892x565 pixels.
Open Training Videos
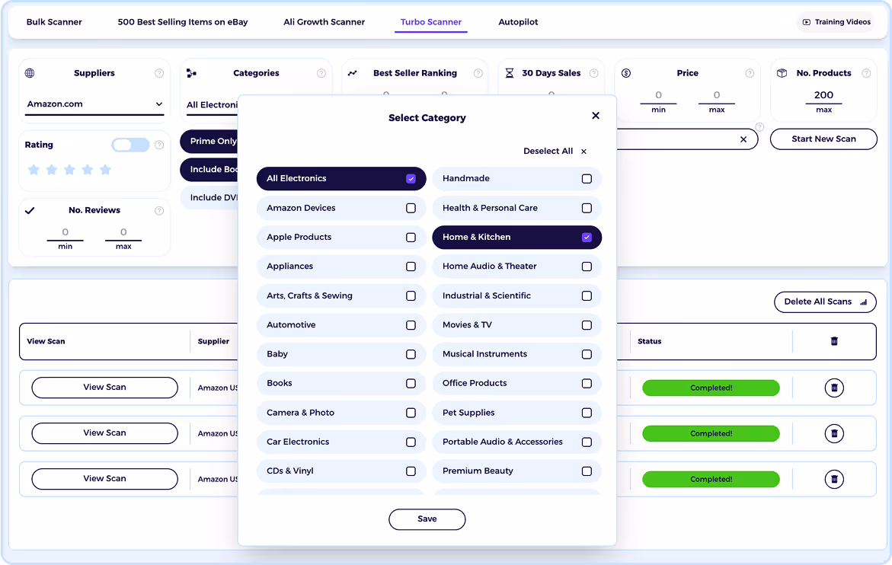pos(836,22)
